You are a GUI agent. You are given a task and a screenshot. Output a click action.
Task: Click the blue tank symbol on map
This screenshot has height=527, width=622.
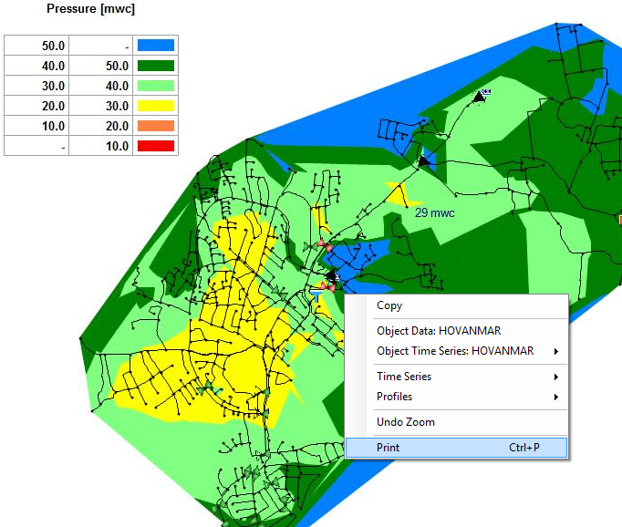[316, 296]
